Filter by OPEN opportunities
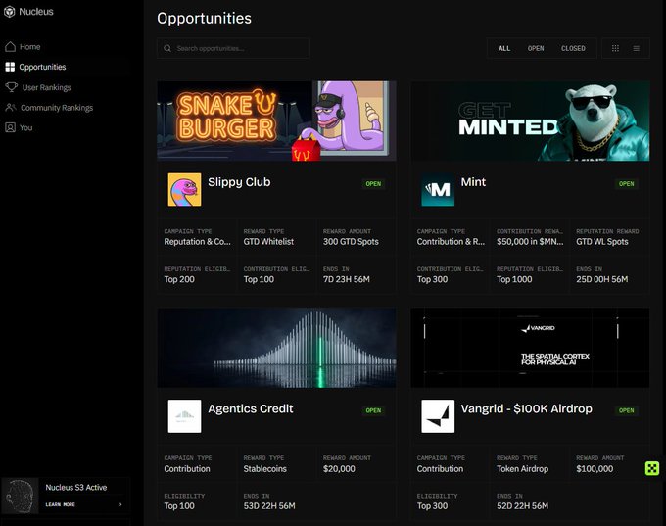Image resolution: width=666 pixels, height=526 pixels. pos(536,48)
